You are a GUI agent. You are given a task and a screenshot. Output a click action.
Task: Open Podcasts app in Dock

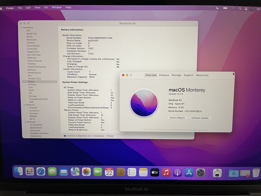pos(177,173)
